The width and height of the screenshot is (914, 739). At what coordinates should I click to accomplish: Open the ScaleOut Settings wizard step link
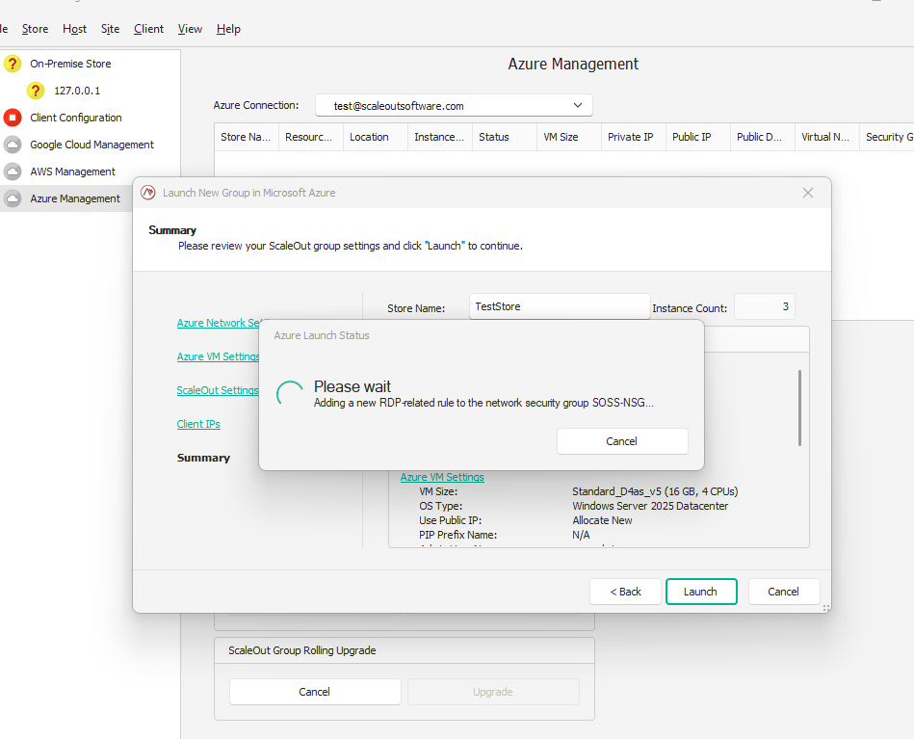click(x=218, y=390)
